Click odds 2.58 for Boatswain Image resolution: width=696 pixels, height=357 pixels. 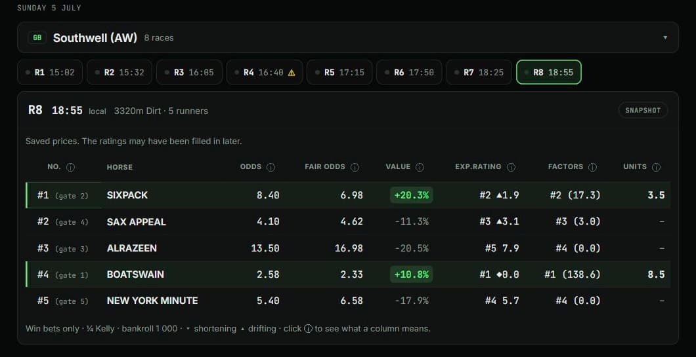(x=268, y=274)
